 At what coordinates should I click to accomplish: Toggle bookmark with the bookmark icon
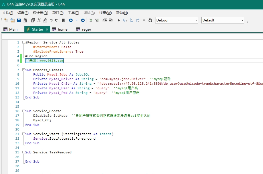point(63,20)
